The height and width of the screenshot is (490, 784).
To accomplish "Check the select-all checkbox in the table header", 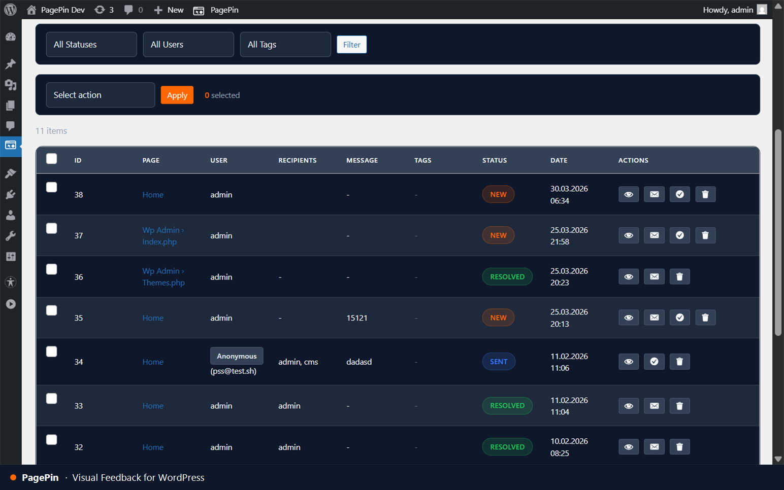I will (51, 158).
